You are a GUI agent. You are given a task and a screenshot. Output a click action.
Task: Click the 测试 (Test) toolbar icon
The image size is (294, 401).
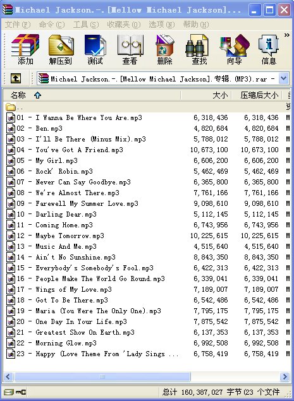point(95,49)
